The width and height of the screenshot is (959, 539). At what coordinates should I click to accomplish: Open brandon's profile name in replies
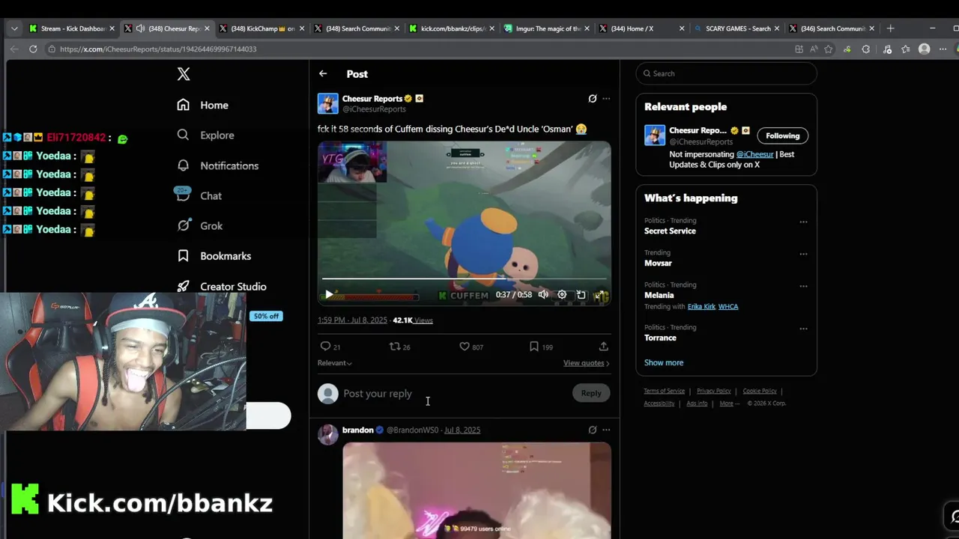357,430
